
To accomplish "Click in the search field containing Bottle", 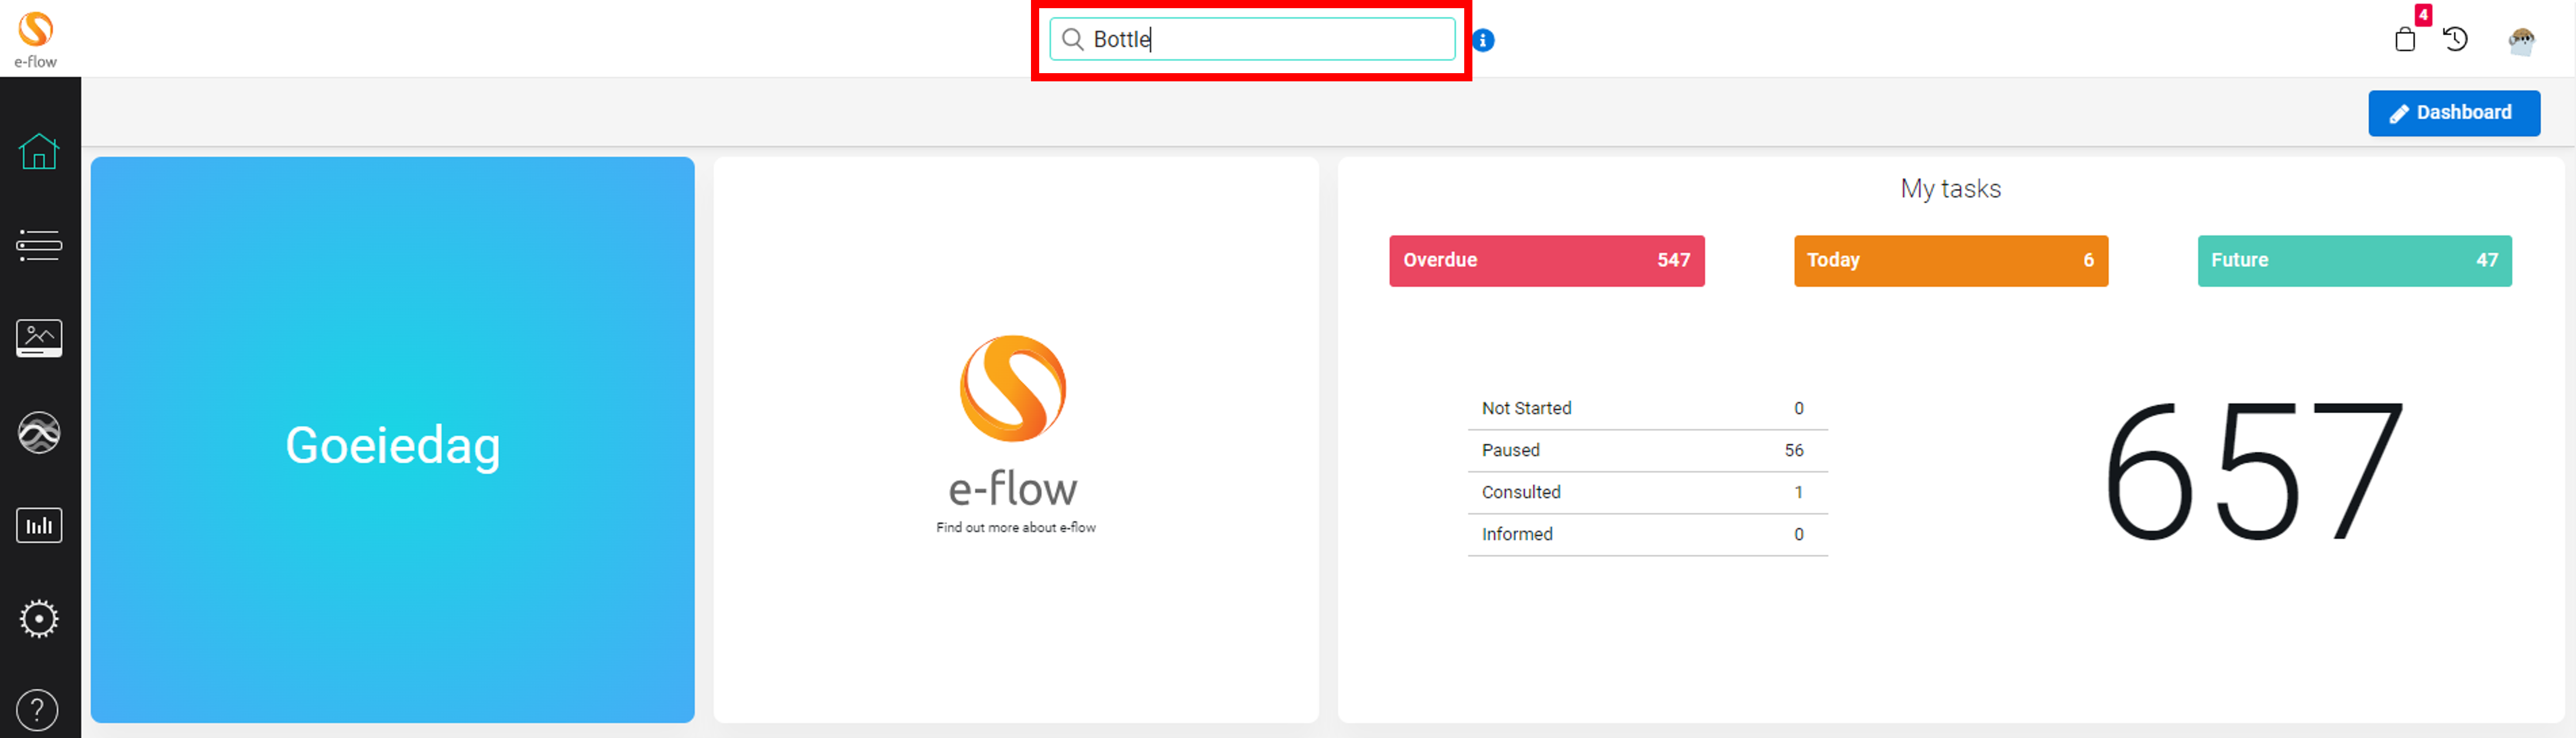I will [x=1252, y=39].
